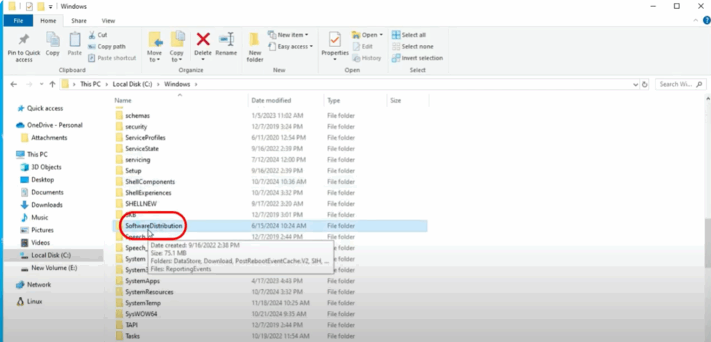The image size is (711, 342).
Task: Open the recent locations dropdown arrow
Action: click(x=41, y=84)
